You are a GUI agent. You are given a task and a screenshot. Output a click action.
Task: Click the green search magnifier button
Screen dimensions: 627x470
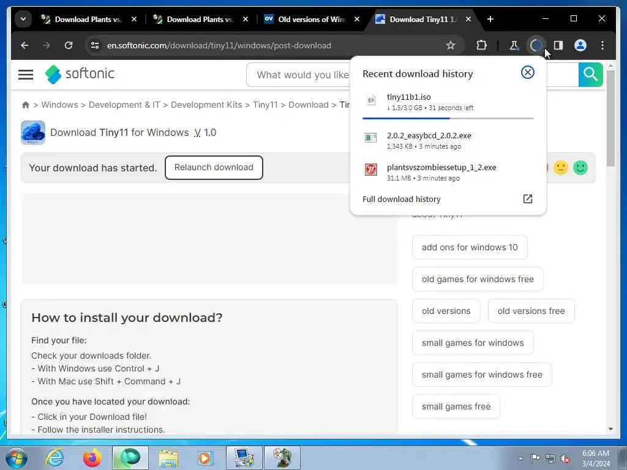pyautogui.click(x=590, y=74)
